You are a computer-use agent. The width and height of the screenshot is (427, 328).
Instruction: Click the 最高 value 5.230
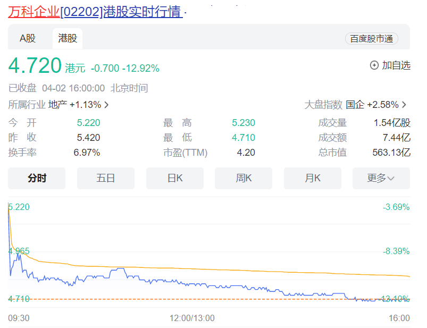tap(244, 123)
